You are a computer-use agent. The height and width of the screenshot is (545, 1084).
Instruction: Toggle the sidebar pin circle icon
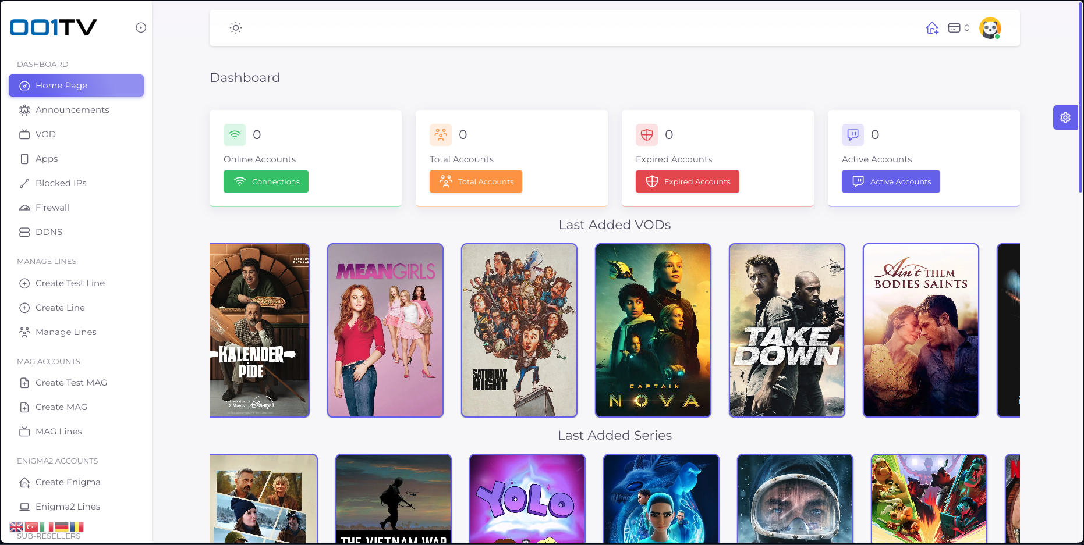tap(141, 27)
